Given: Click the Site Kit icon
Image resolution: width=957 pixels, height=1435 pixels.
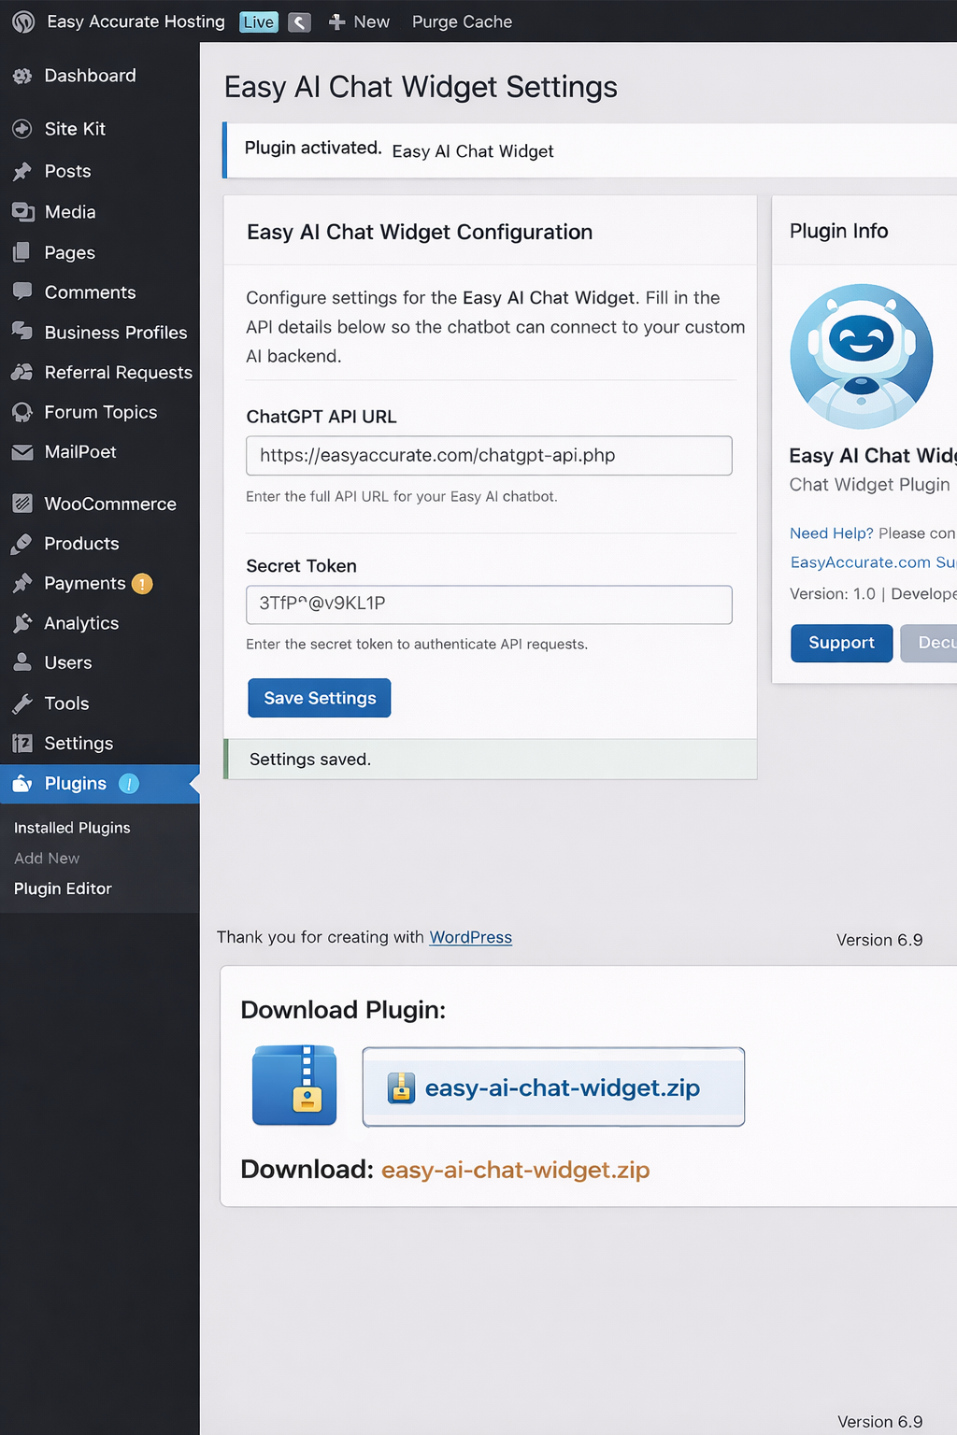Looking at the screenshot, I should click(22, 129).
